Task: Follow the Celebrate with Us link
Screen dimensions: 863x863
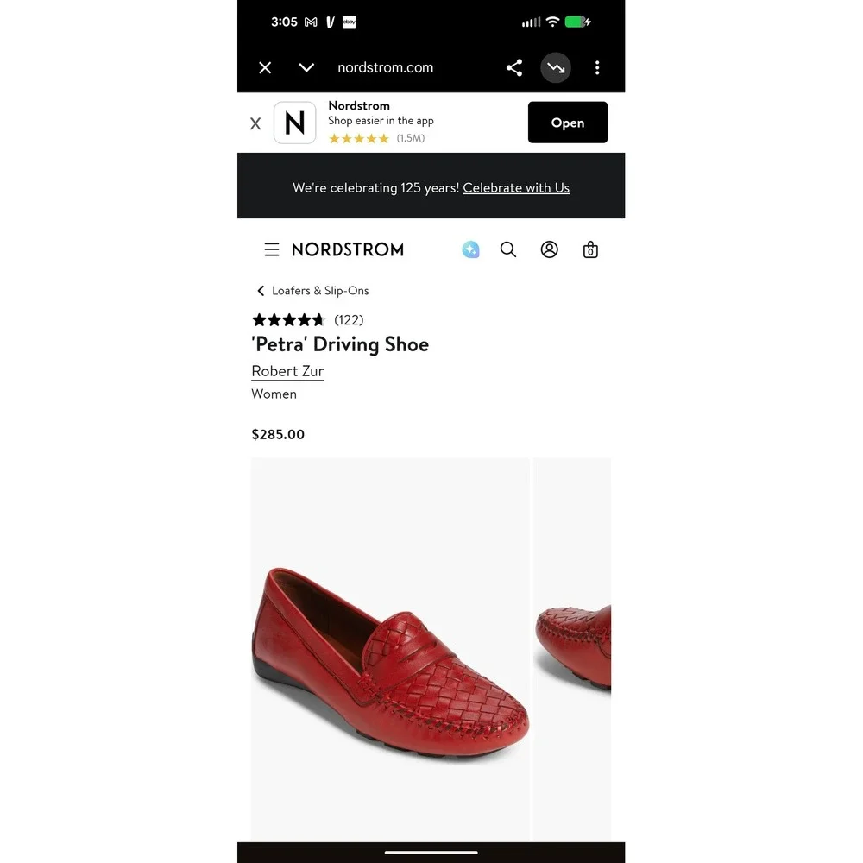Action: tap(516, 187)
